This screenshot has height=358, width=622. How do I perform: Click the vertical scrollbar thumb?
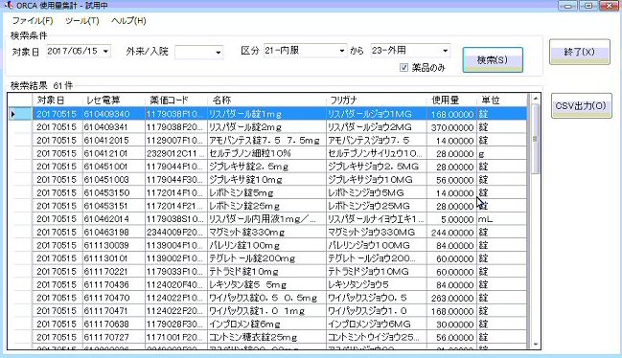536,139
